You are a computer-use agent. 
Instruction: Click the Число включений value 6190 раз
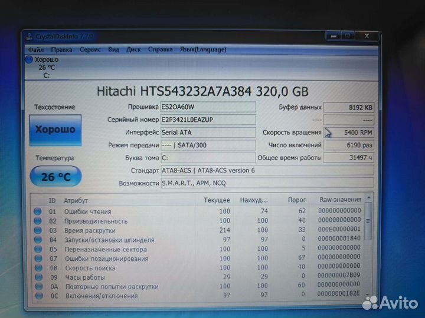[349, 145]
